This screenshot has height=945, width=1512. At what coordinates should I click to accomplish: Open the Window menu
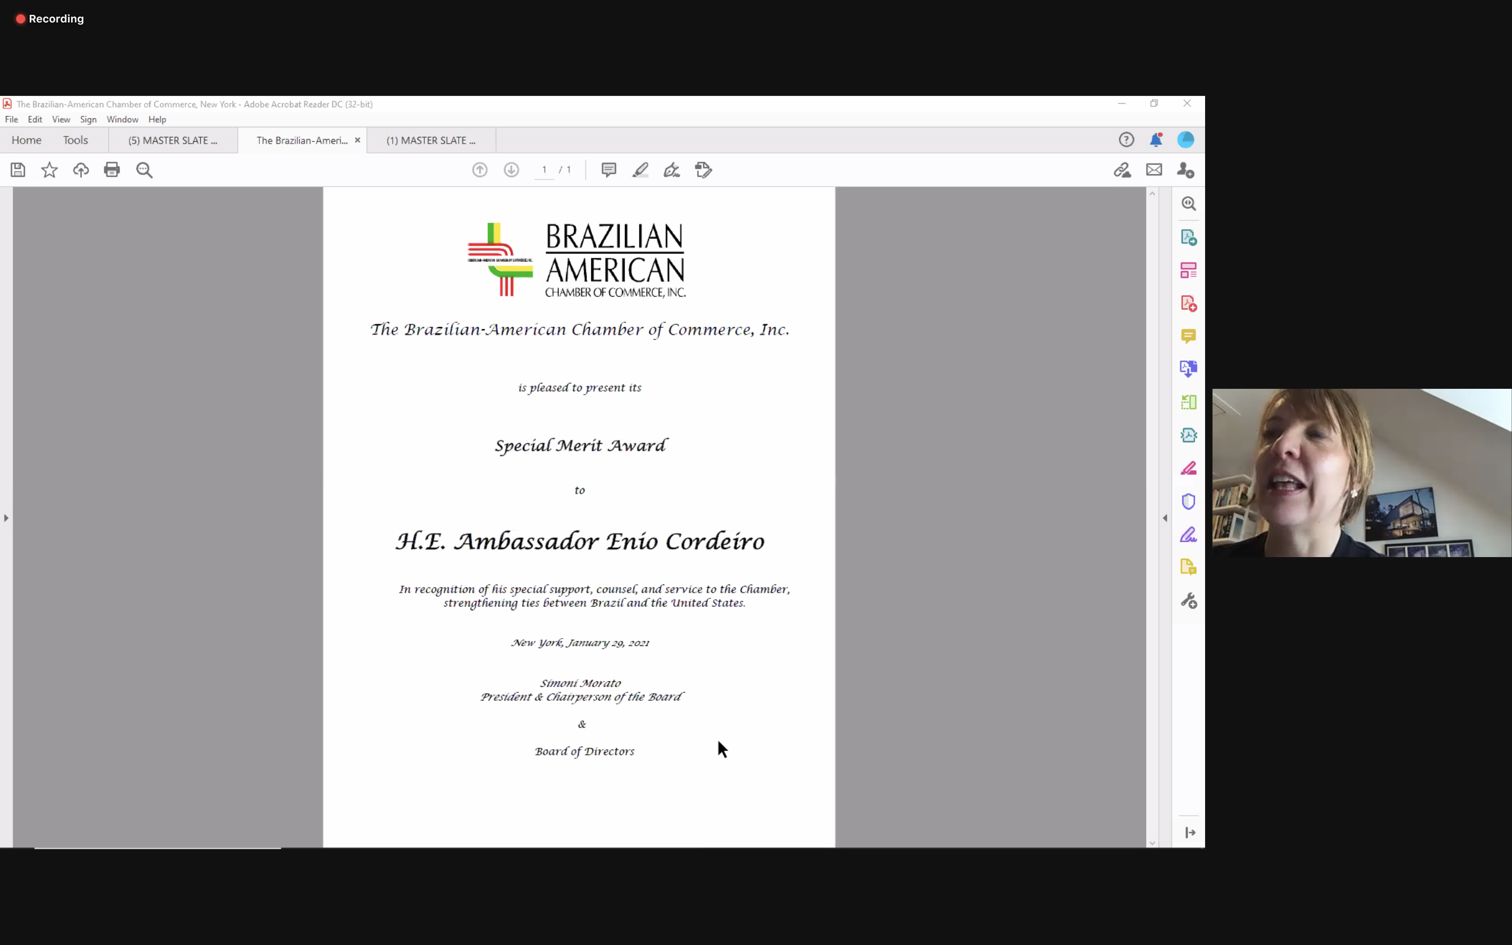point(122,119)
